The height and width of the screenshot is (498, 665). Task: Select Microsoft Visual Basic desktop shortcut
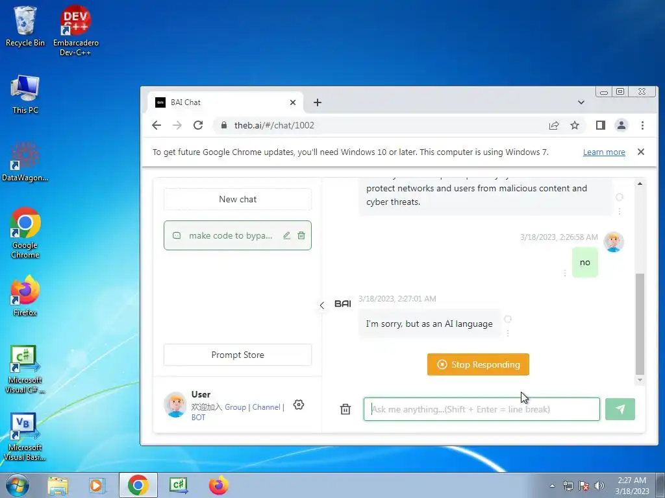[x=25, y=436]
